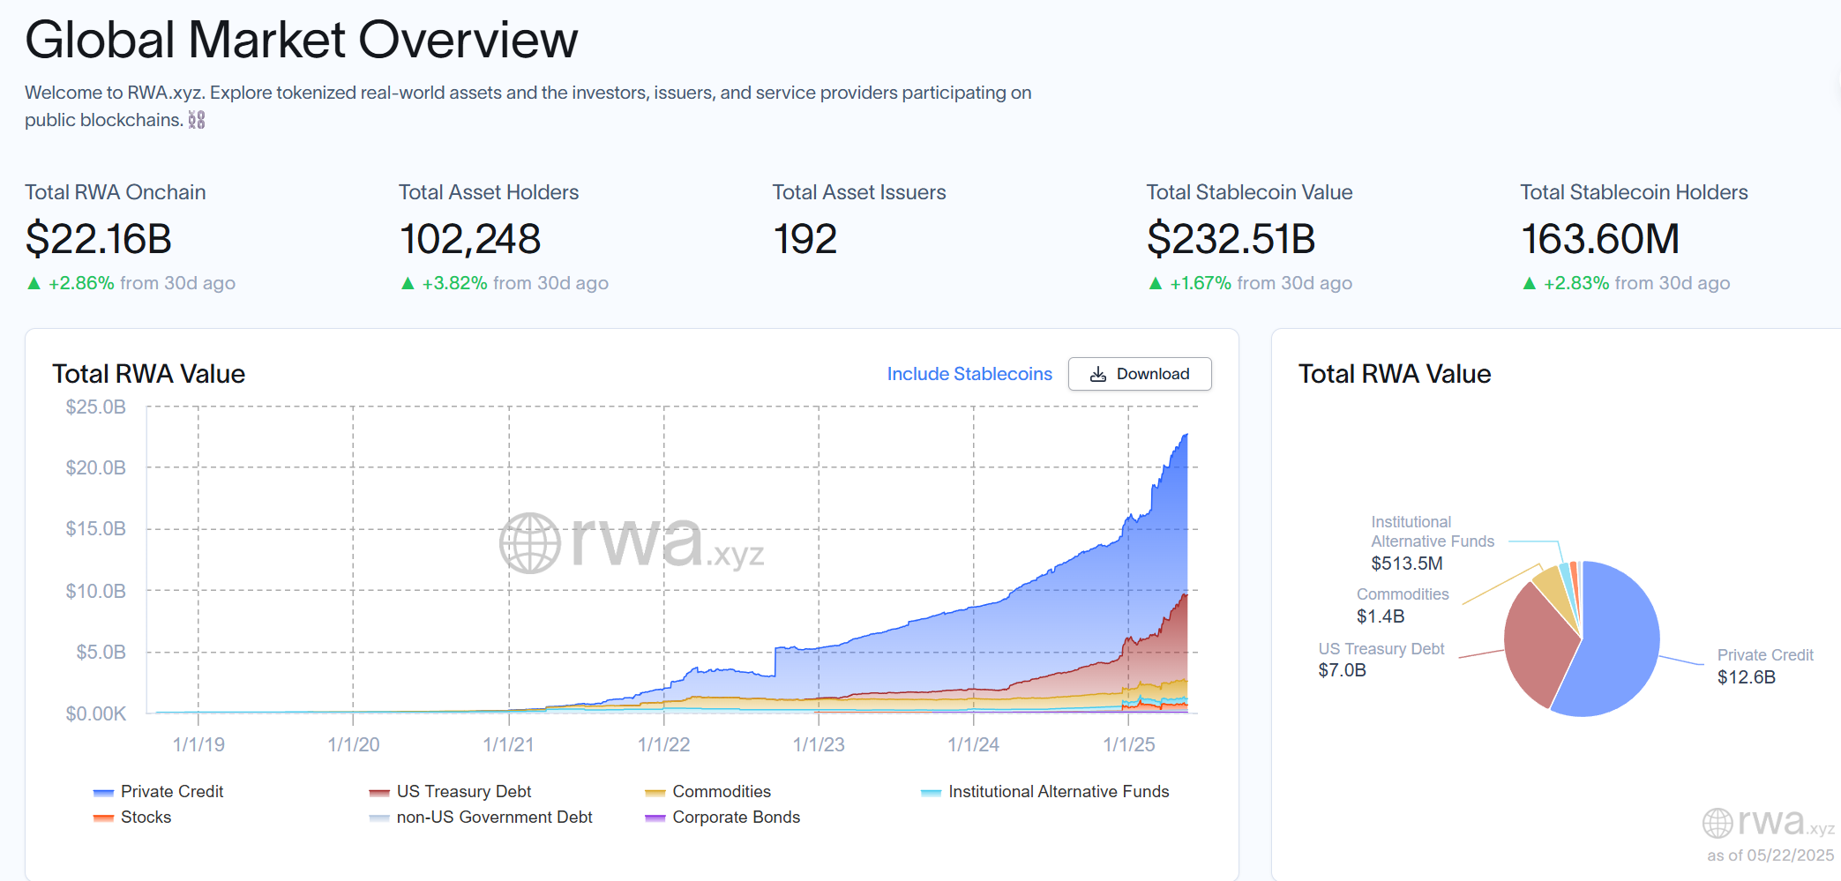Viewport: 1841px width, 881px height.
Task: Click the +2.83% from 30d ago change
Action: pyautogui.click(x=1626, y=283)
